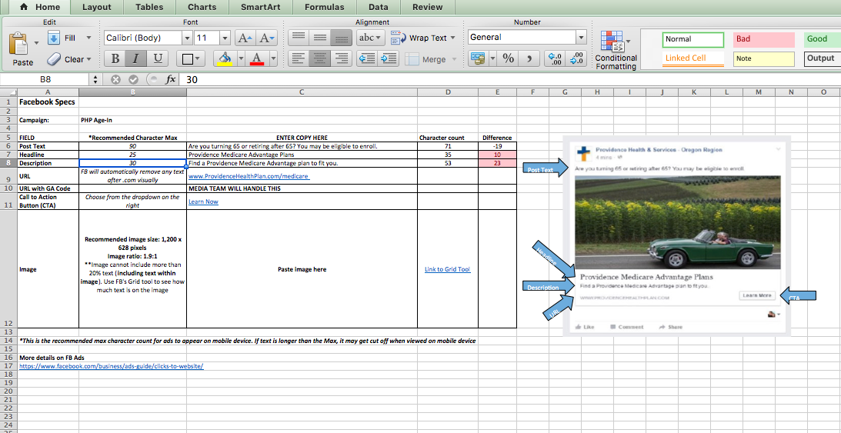This screenshot has width=841, height=433.
Task: Increase indent in Alignment group
Action: click(389, 58)
